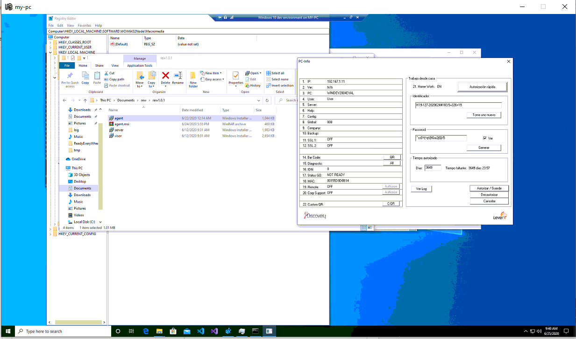
Task: Click the Autorizar / Guarde button
Action: coord(489,188)
